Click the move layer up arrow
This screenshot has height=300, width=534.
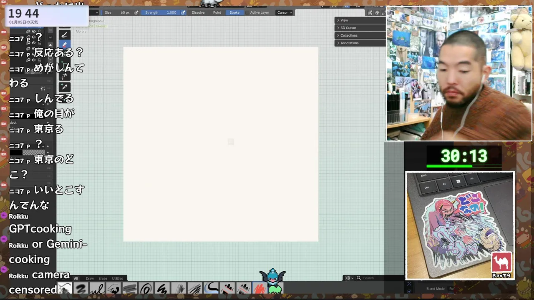(x=50, y=45)
